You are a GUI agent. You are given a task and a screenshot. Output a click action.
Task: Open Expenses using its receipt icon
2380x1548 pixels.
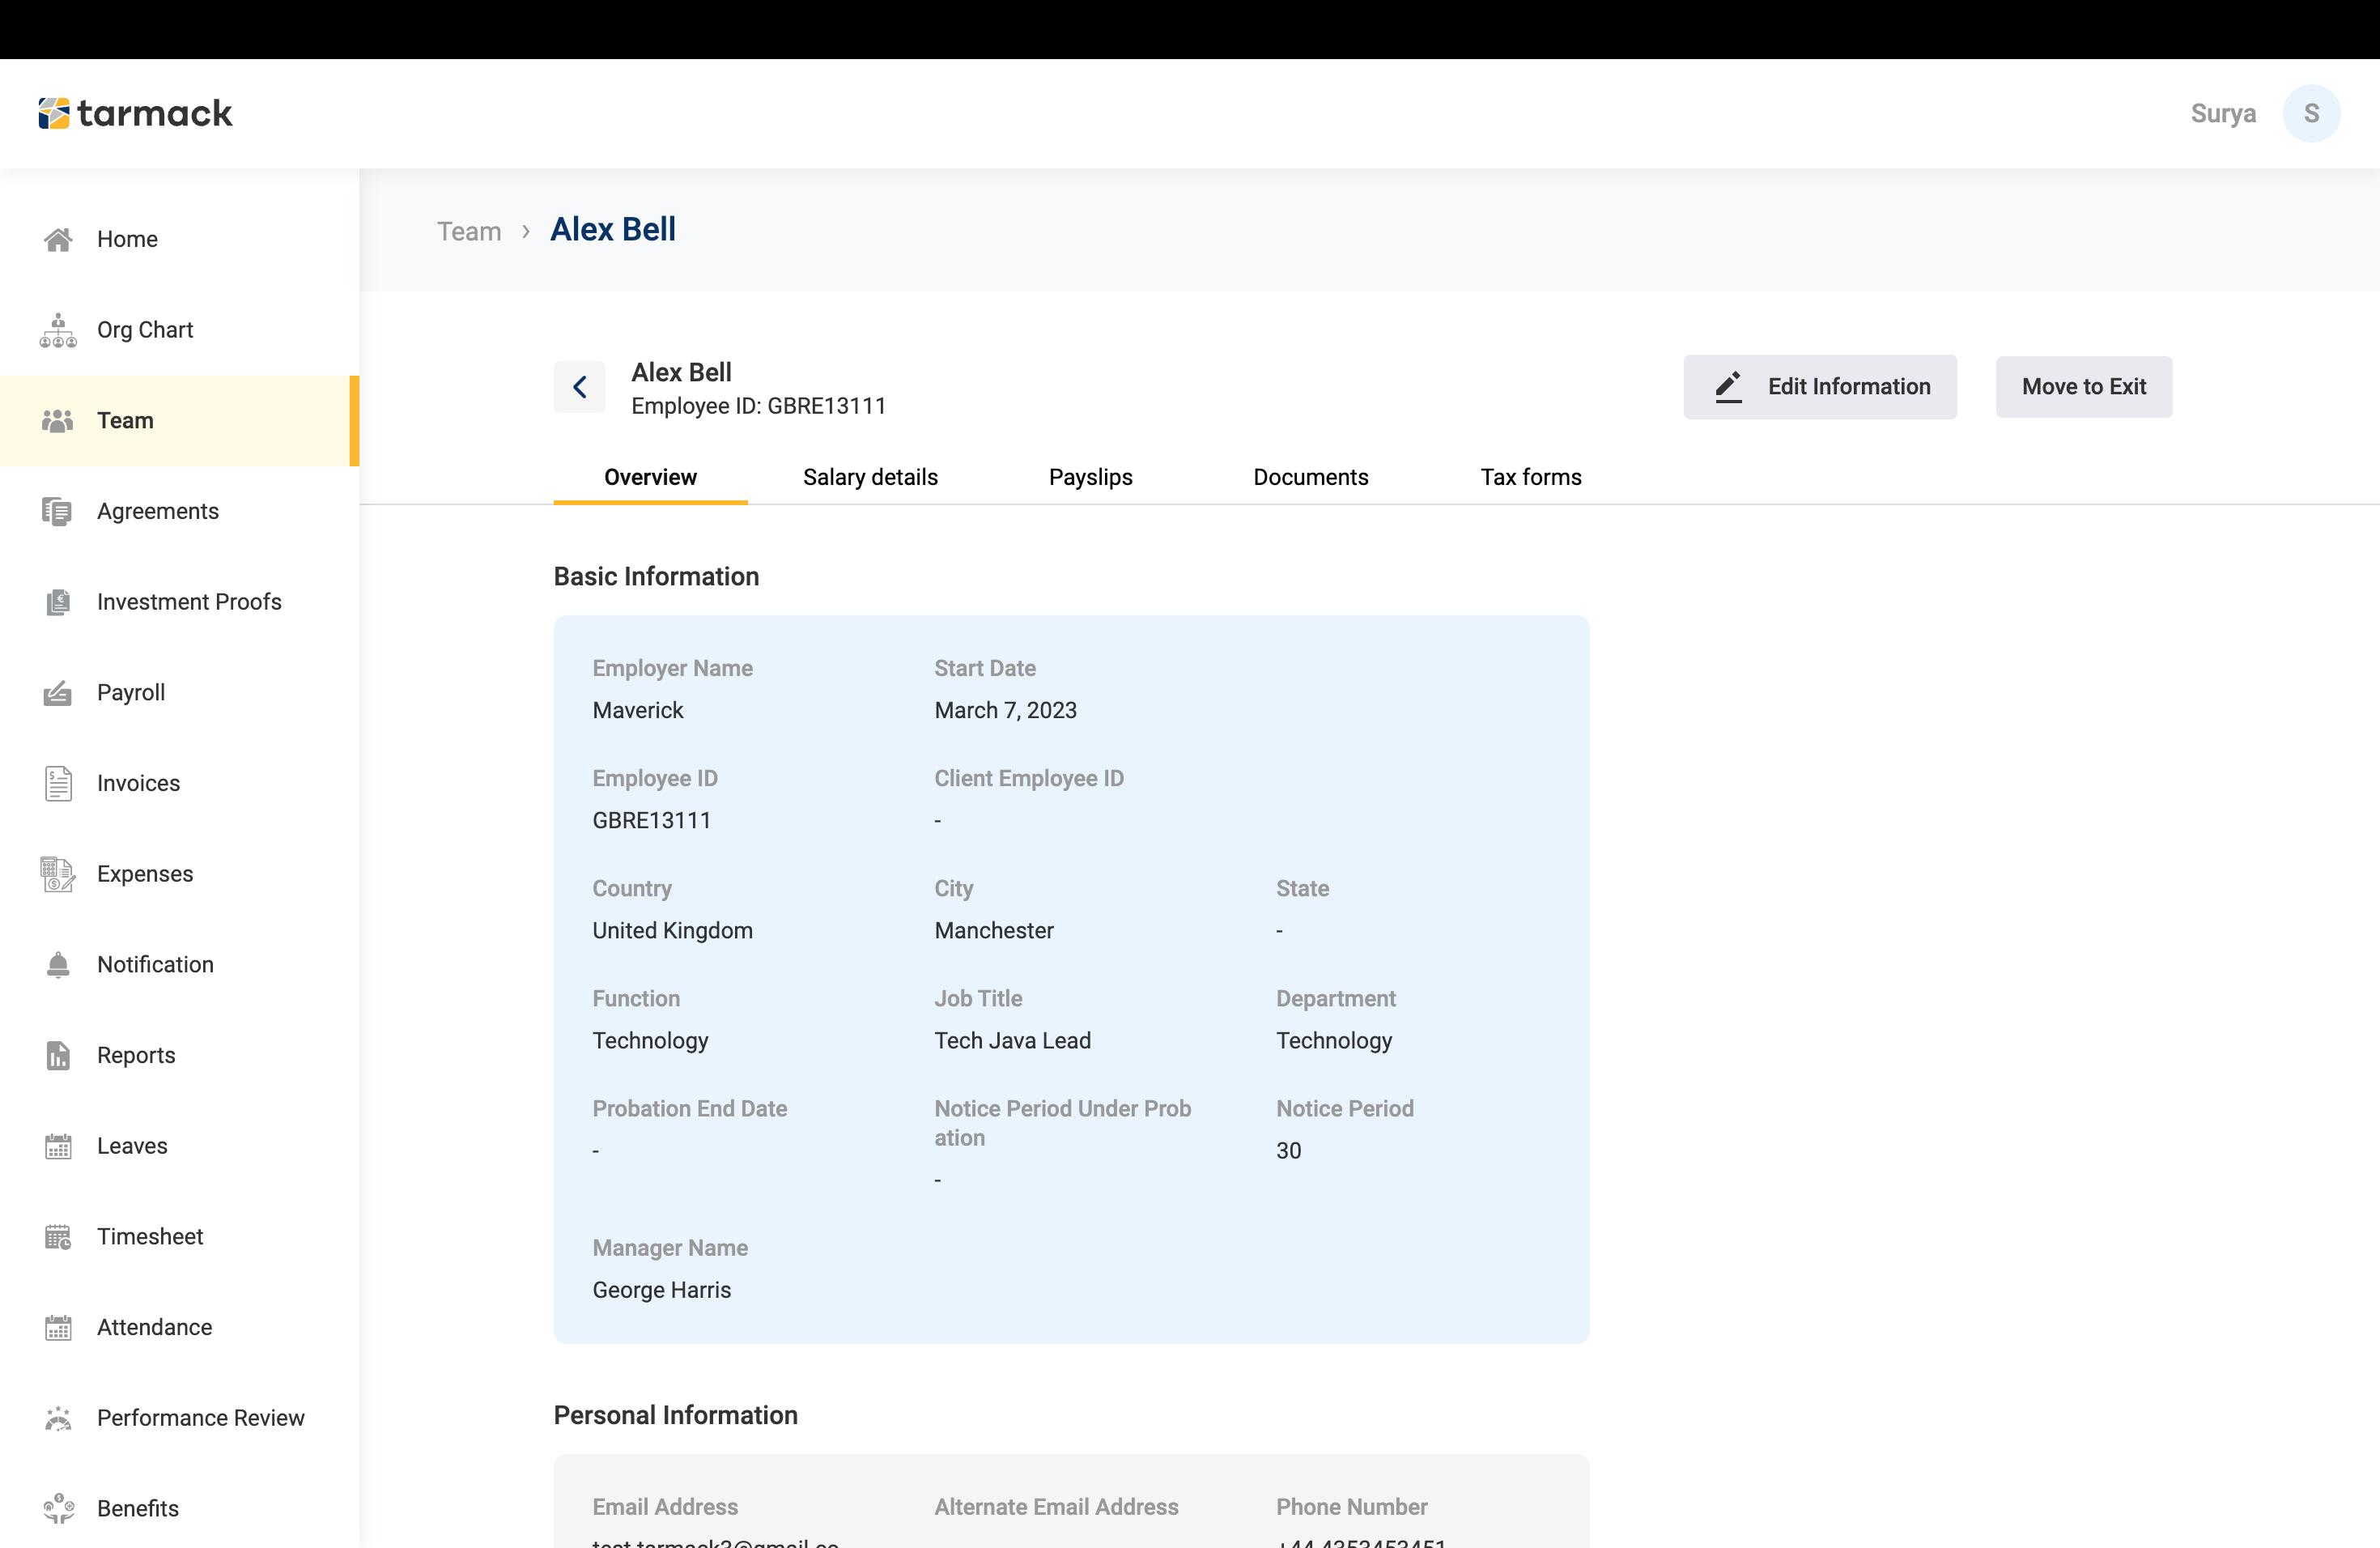point(58,874)
